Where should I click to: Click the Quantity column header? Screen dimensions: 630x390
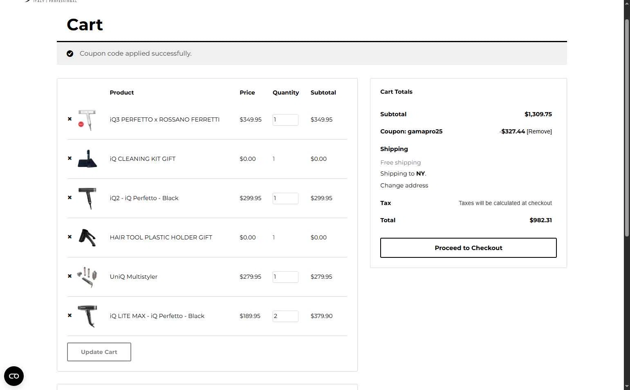[x=286, y=92]
